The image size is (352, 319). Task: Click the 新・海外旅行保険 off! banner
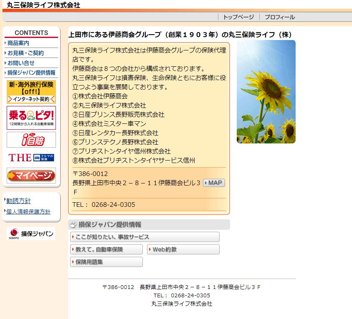pos(31,92)
